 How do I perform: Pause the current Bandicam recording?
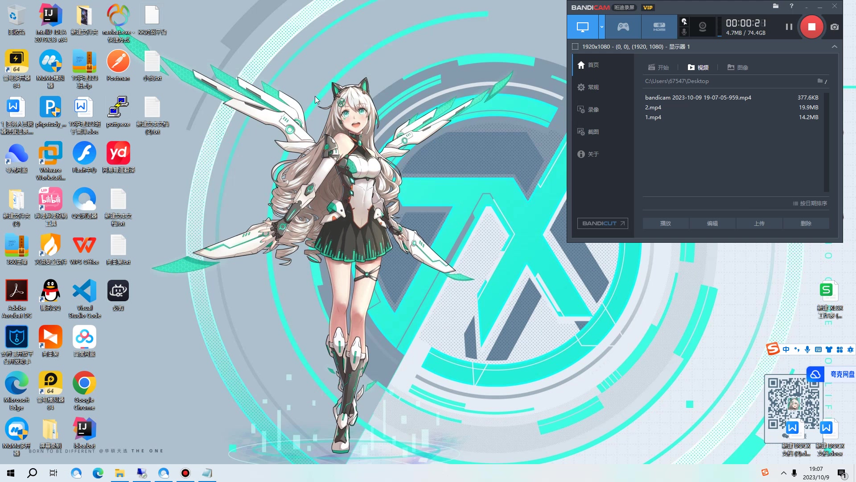pos(789,27)
